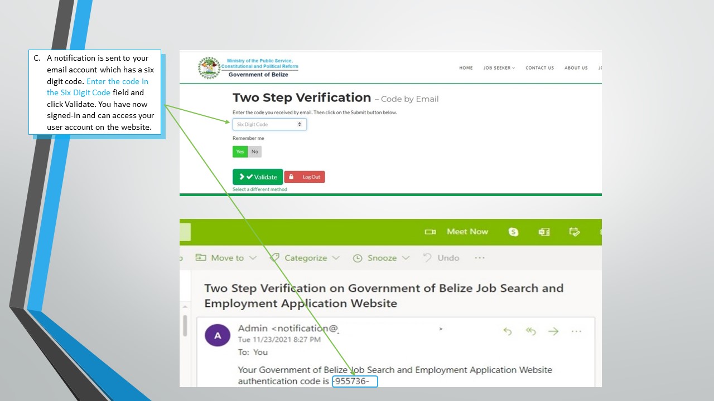Click into the Six Digit Code field
The width and height of the screenshot is (714, 401).
coord(265,125)
